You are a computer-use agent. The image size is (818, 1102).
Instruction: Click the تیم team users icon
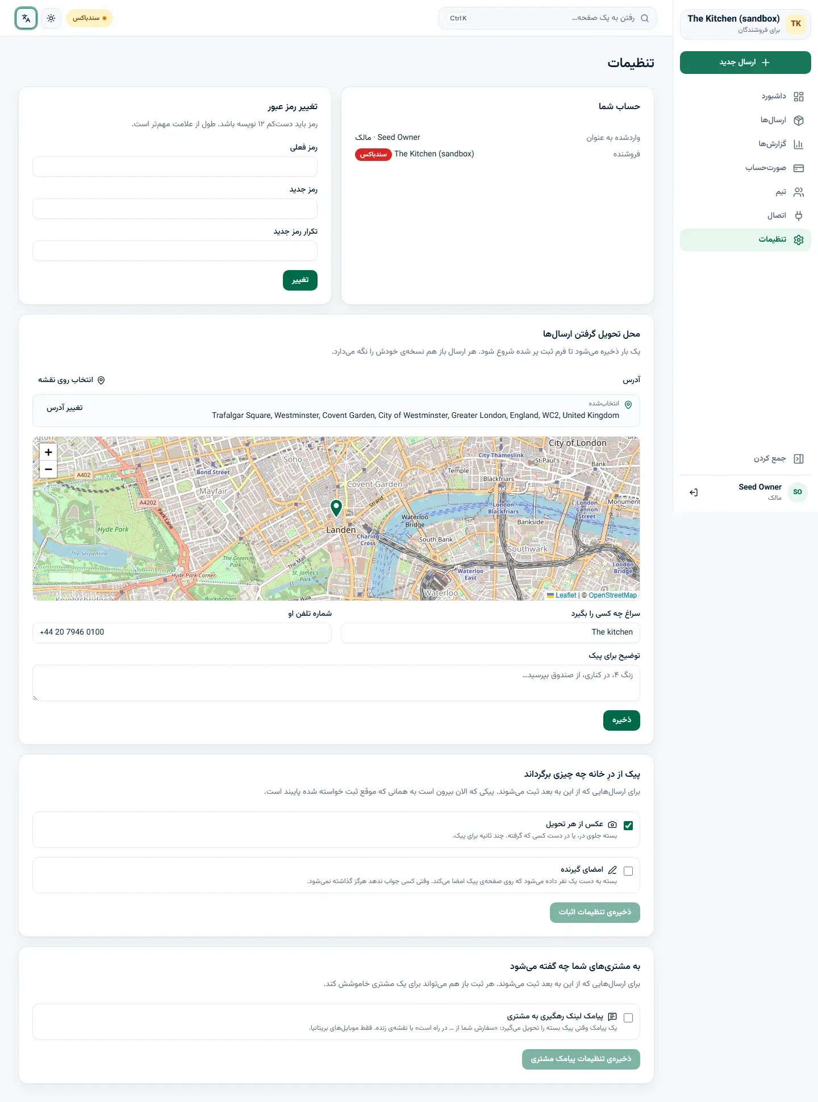click(x=799, y=192)
